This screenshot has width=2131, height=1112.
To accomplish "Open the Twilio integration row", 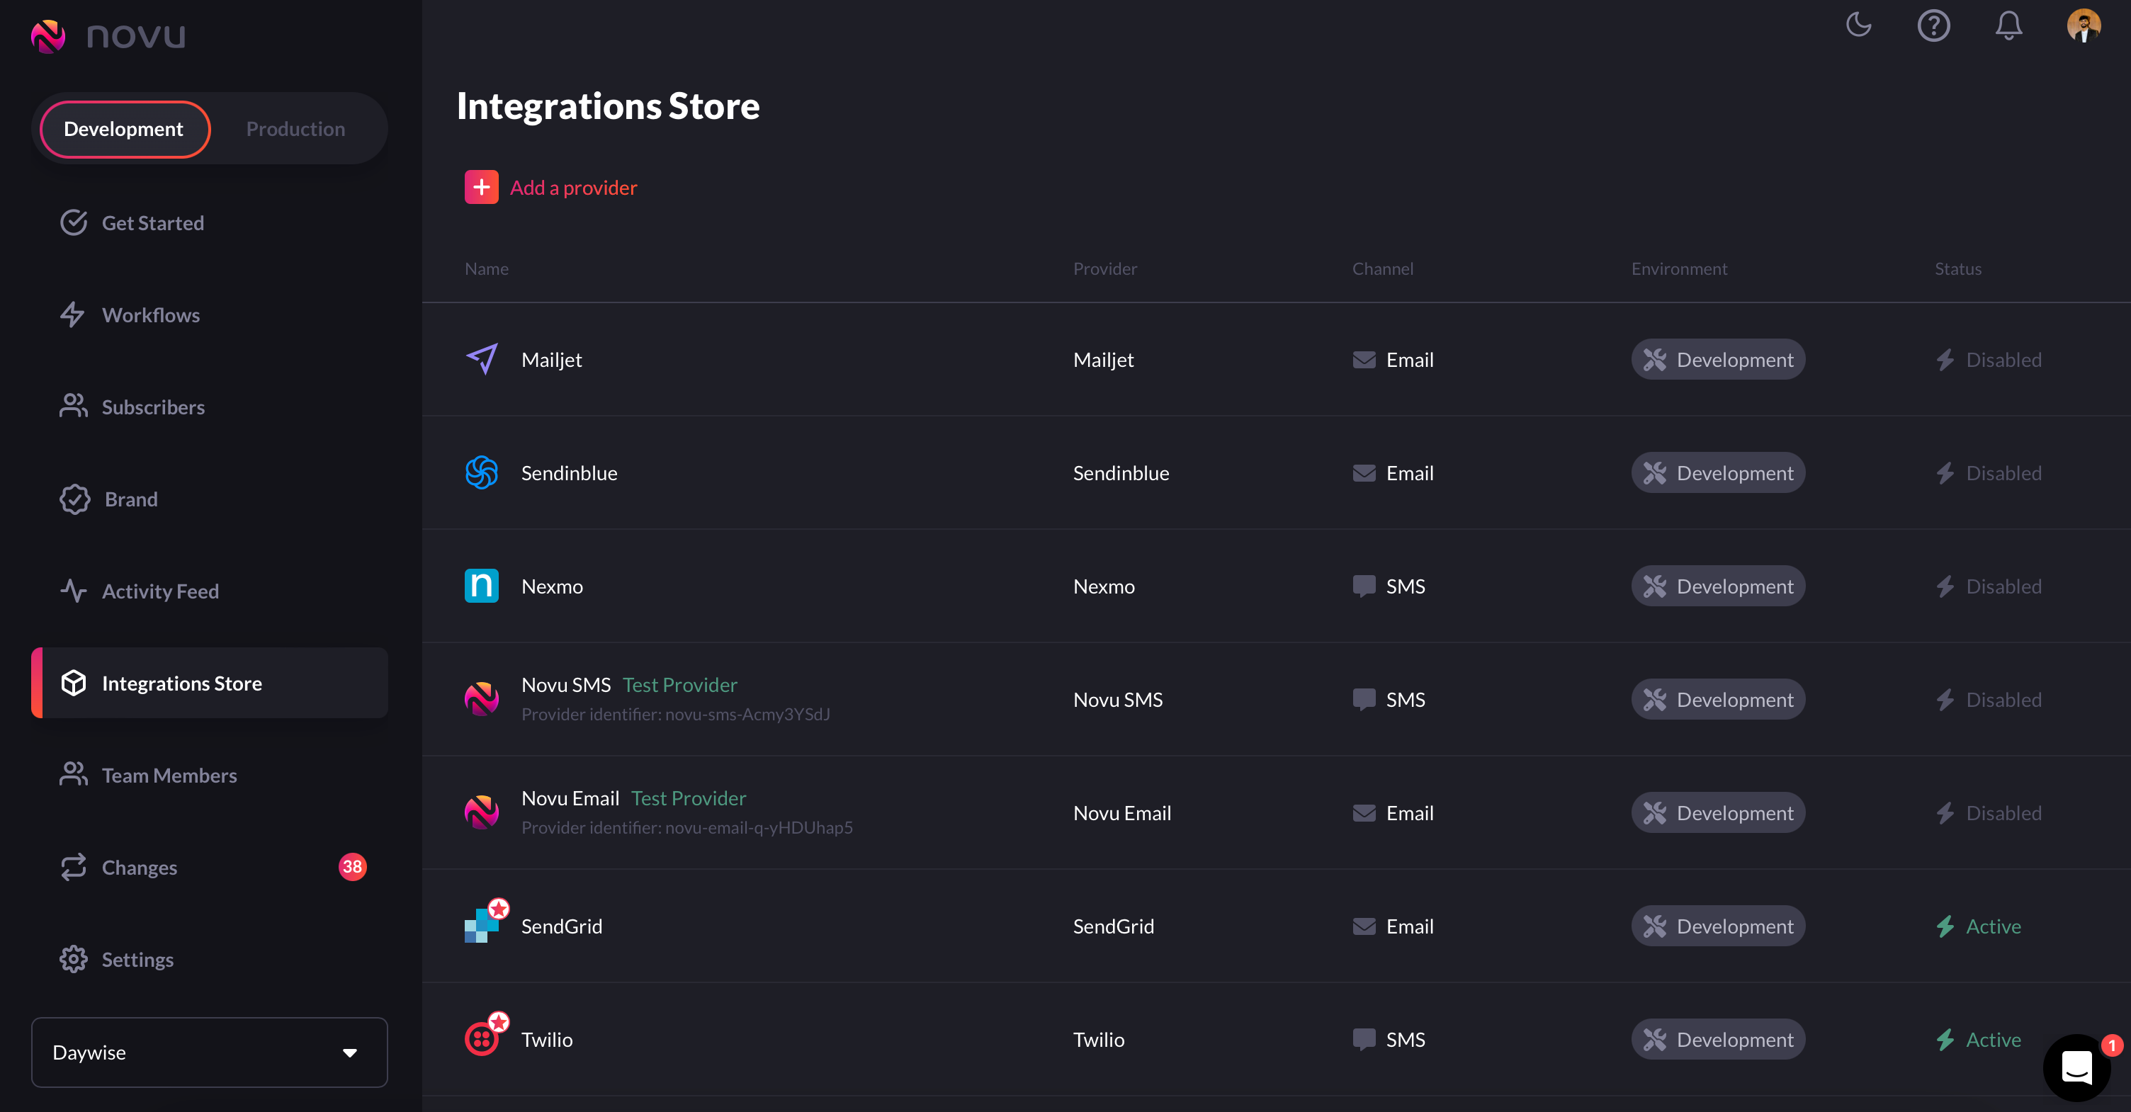I will 547,1039.
